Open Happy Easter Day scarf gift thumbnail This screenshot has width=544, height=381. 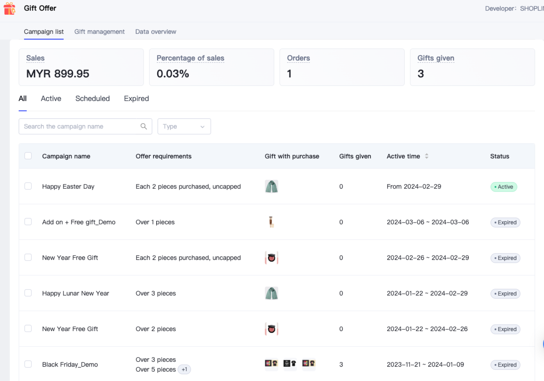point(271,187)
